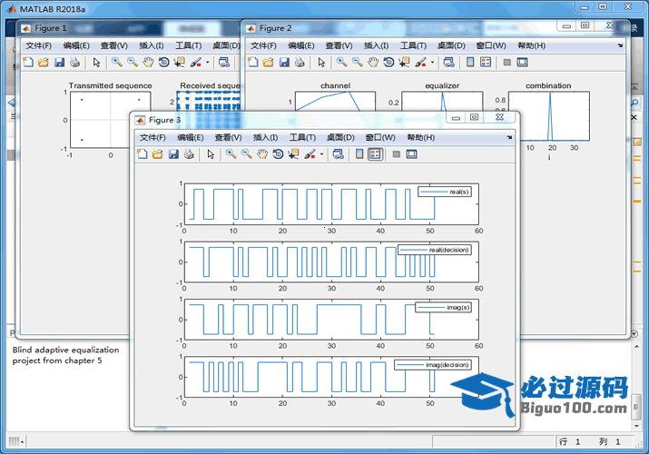Open 帮助(H) menu in Figure 2

coord(531,45)
